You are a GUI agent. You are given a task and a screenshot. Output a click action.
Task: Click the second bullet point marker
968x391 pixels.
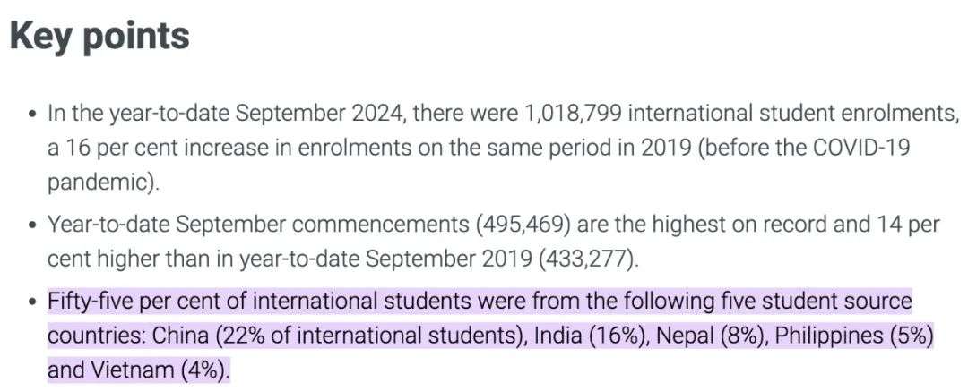click(32, 225)
